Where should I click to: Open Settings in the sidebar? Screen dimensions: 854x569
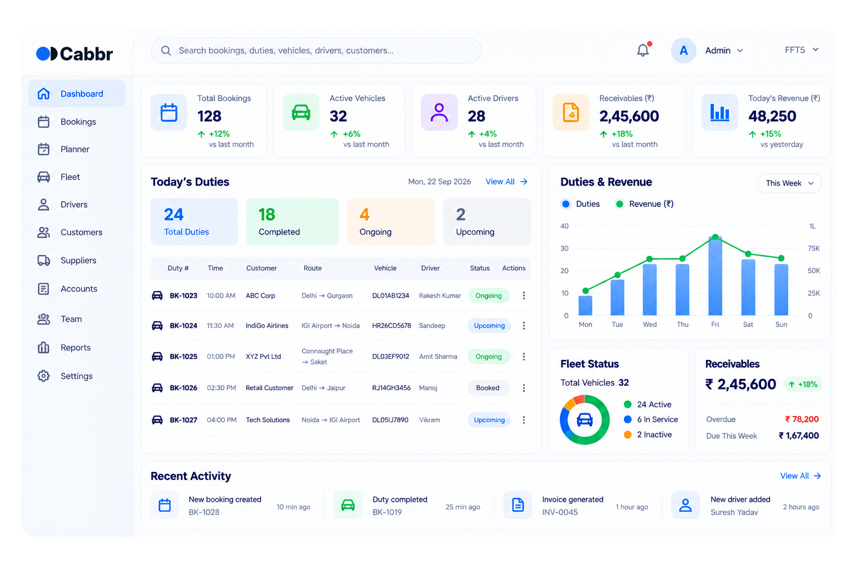point(77,376)
